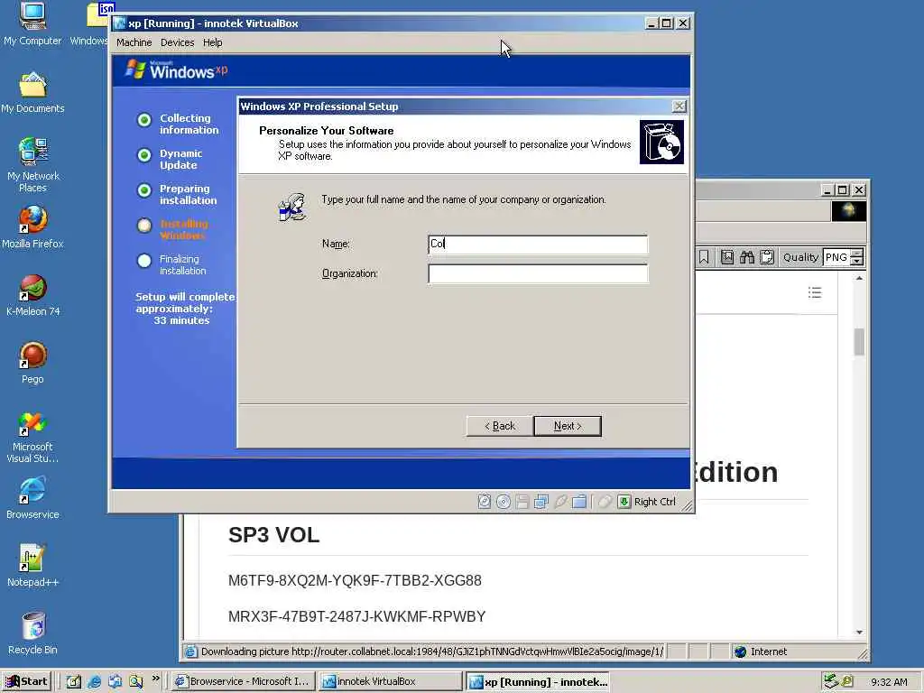The width and height of the screenshot is (924, 693).
Task: Click the Name input field
Action: click(x=538, y=244)
